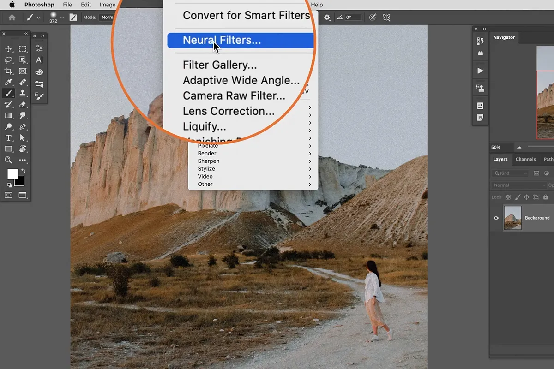
Task: Open the Swatches palette icon
Action: pyautogui.click(x=39, y=72)
